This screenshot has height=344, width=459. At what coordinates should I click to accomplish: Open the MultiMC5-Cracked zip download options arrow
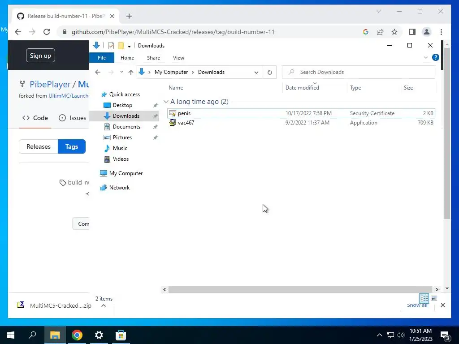(x=104, y=305)
